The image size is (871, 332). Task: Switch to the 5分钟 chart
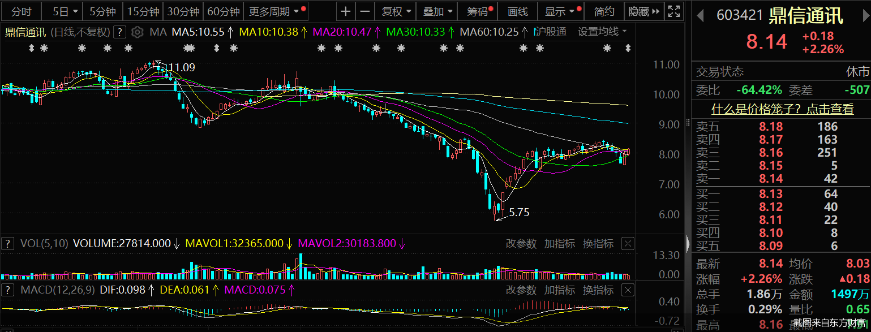click(103, 11)
